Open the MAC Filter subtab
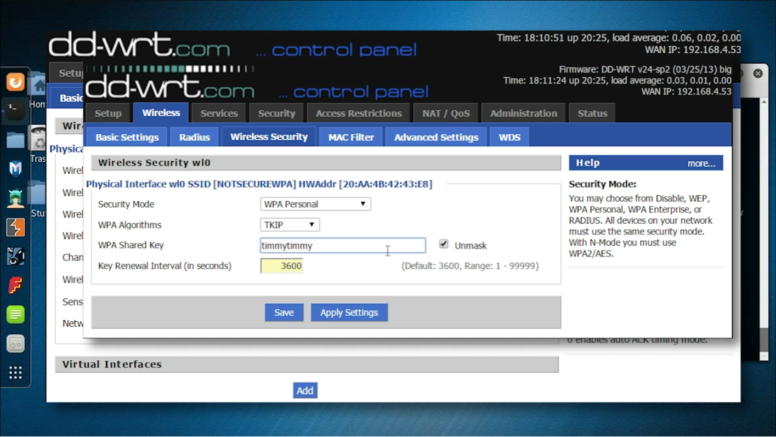This screenshot has height=437, width=776. pyautogui.click(x=351, y=137)
